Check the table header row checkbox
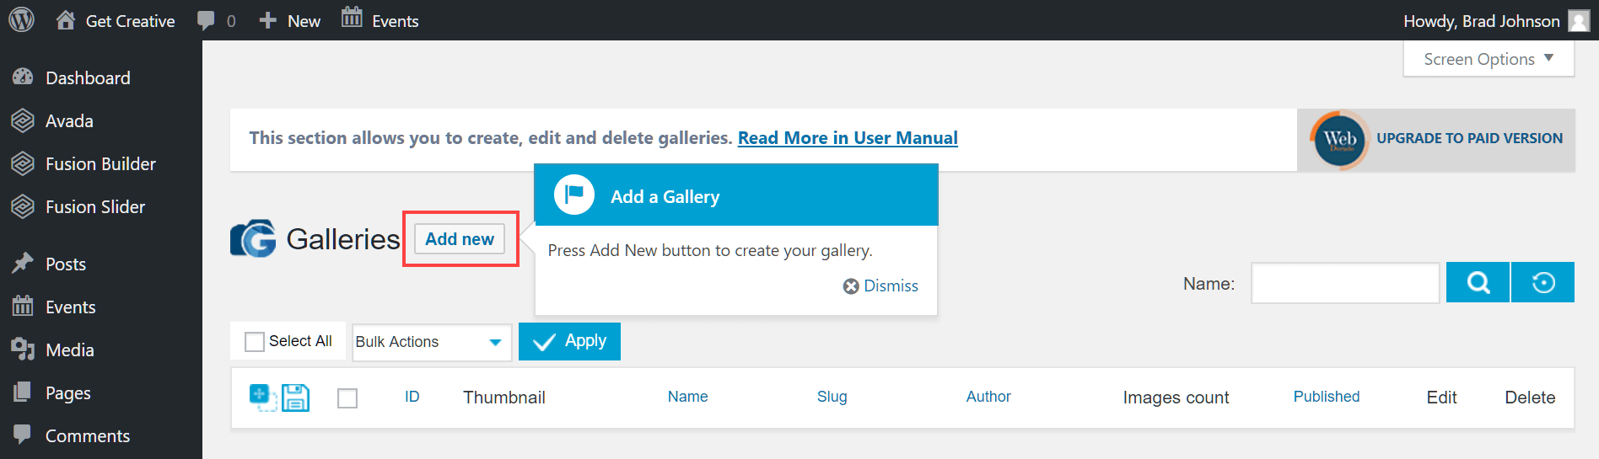 click(x=347, y=398)
